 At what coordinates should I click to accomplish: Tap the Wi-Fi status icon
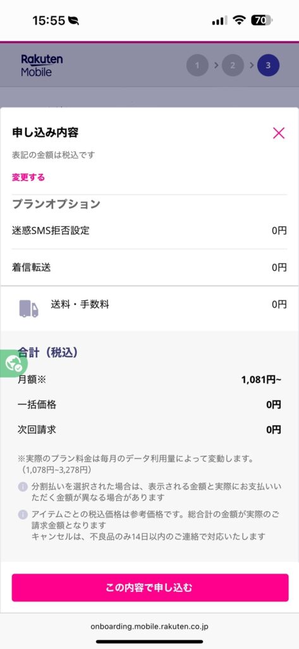point(239,20)
